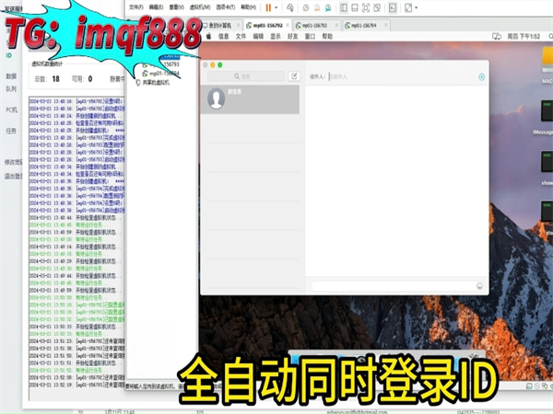
Task: Open the emoji picker in message field
Action: [479, 286]
